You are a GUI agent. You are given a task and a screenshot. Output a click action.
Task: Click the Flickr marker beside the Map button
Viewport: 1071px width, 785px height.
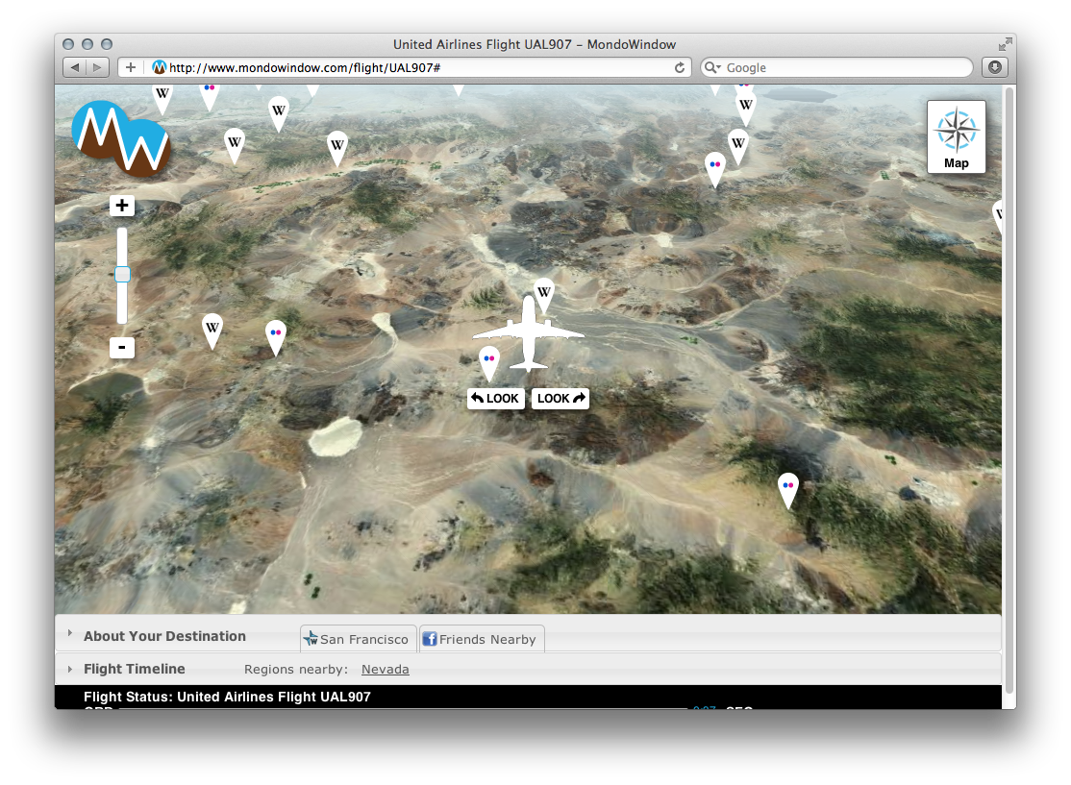[x=714, y=165]
